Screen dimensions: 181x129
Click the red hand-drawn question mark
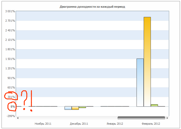[x=24, y=99]
